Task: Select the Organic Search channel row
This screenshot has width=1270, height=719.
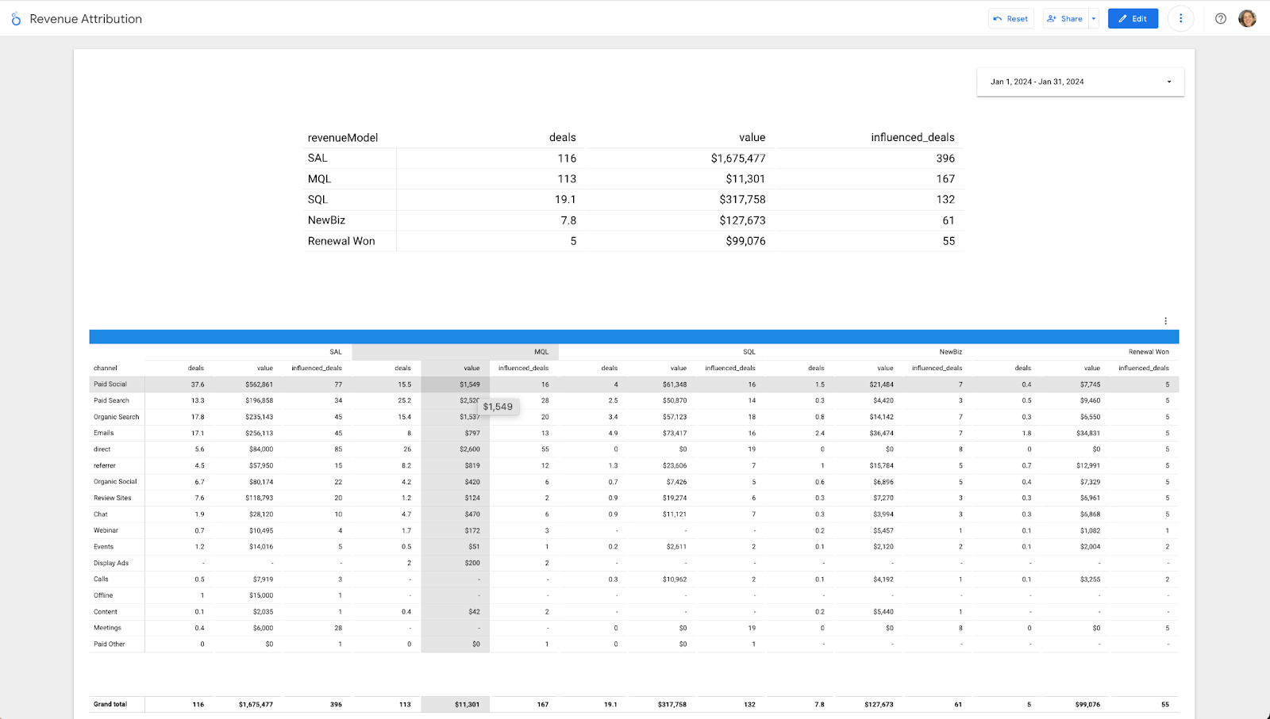Action: pos(634,417)
